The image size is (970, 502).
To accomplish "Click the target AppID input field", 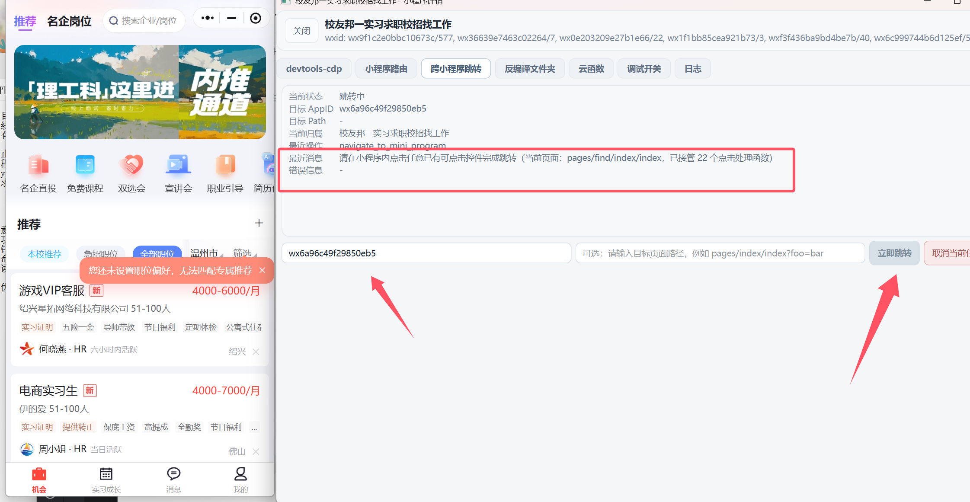I will tap(426, 253).
